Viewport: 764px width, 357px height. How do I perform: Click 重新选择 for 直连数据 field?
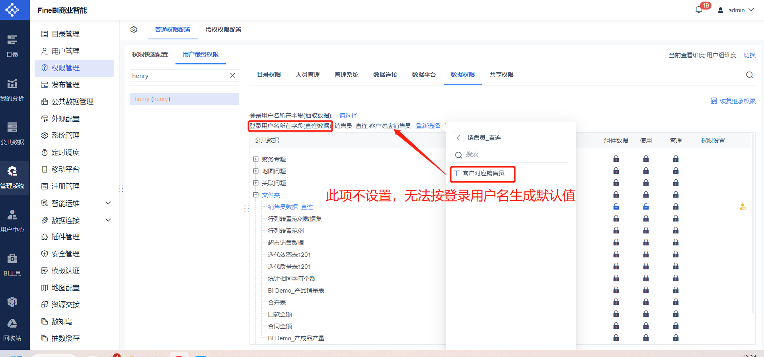click(x=428, y=126)
